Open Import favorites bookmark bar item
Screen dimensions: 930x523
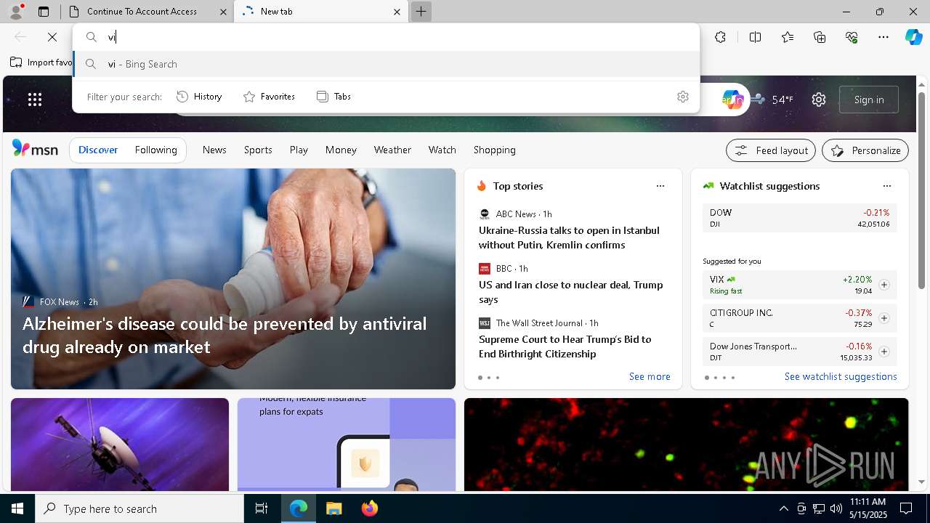(42, 62)
